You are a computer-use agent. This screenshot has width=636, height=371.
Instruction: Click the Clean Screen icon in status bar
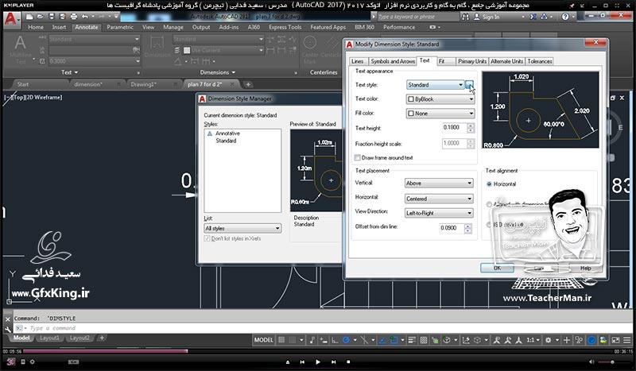click(x=615, y=340)
